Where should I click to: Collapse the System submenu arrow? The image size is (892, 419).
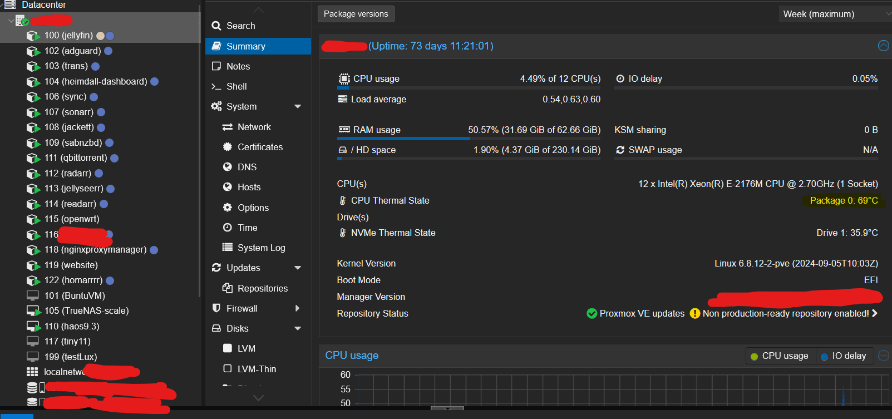pos(298,106)
